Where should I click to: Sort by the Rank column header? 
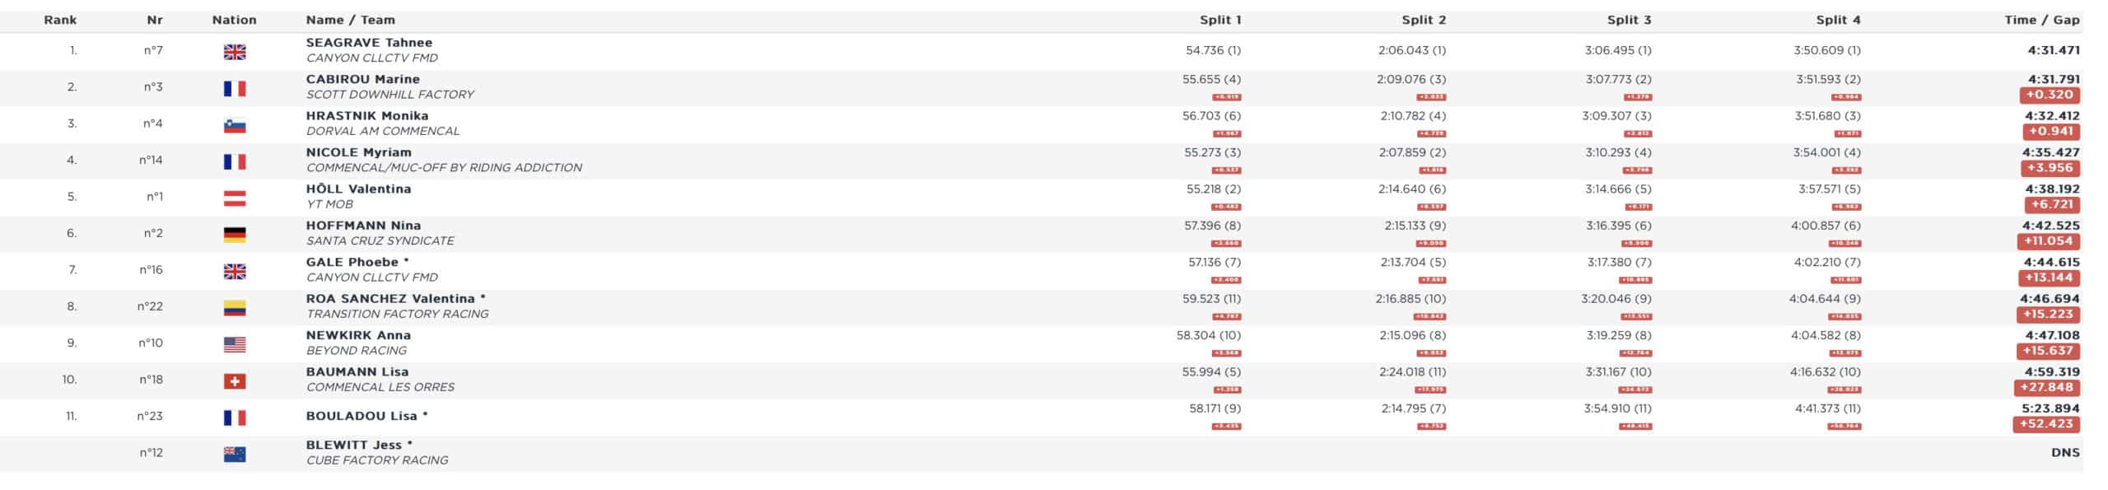coord(60,20)
